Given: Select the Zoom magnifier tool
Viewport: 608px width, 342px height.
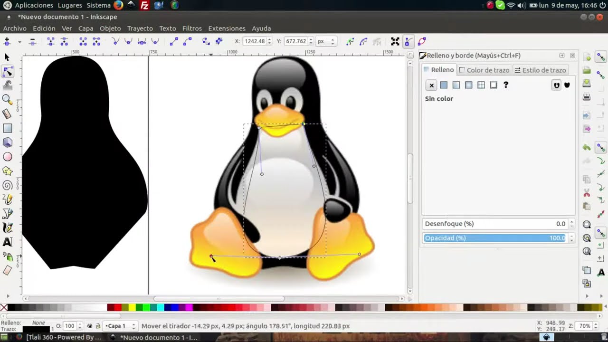Looking at the screenshot, I should click(7, 100).
